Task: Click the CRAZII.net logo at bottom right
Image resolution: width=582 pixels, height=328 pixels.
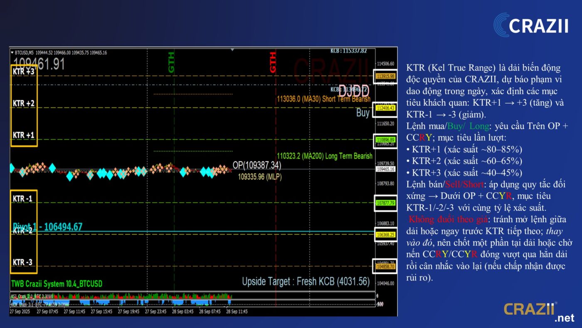Action: [539, 311]
